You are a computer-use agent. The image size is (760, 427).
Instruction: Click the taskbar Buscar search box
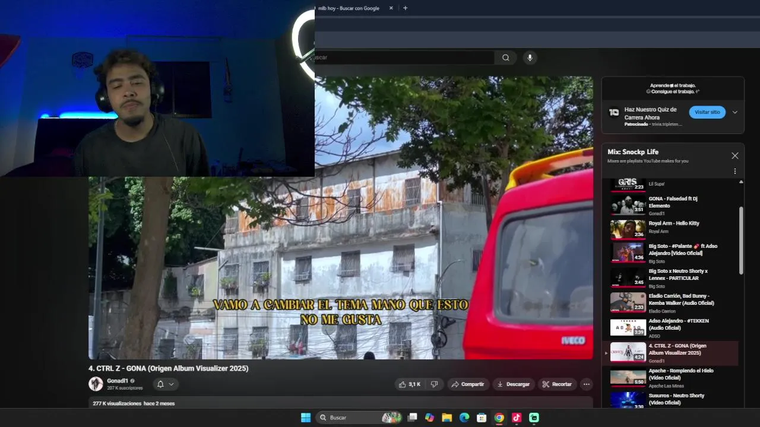[360, 418]
